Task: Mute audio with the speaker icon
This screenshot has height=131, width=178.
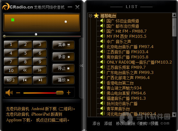Action: click(9, 93)
